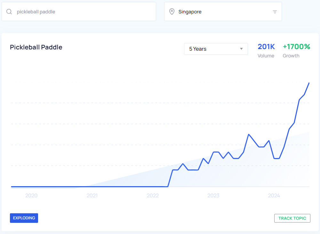Choose the 2024 timeline axis label
Viewport: 320px width, 234px height.
[274, 195]
